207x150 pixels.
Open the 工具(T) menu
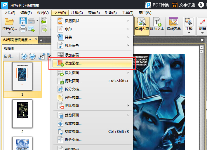pos(128,13)
